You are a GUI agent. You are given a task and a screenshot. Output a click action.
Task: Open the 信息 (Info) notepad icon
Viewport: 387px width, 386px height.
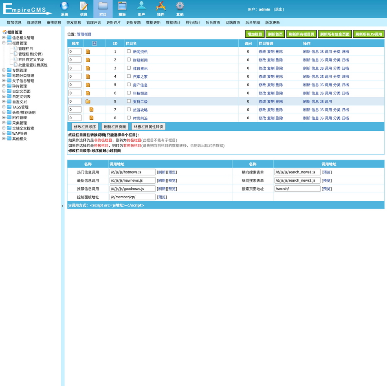tap(84, 7)
